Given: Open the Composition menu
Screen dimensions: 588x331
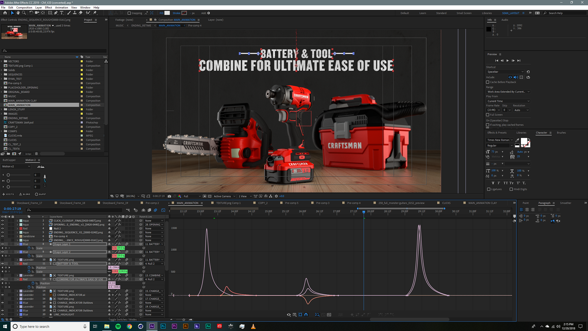Looking at the screenshot, I should pos(24,7).
